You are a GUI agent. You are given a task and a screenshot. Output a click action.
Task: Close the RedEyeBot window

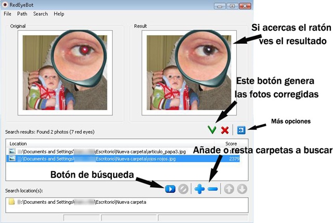(245, 6)
